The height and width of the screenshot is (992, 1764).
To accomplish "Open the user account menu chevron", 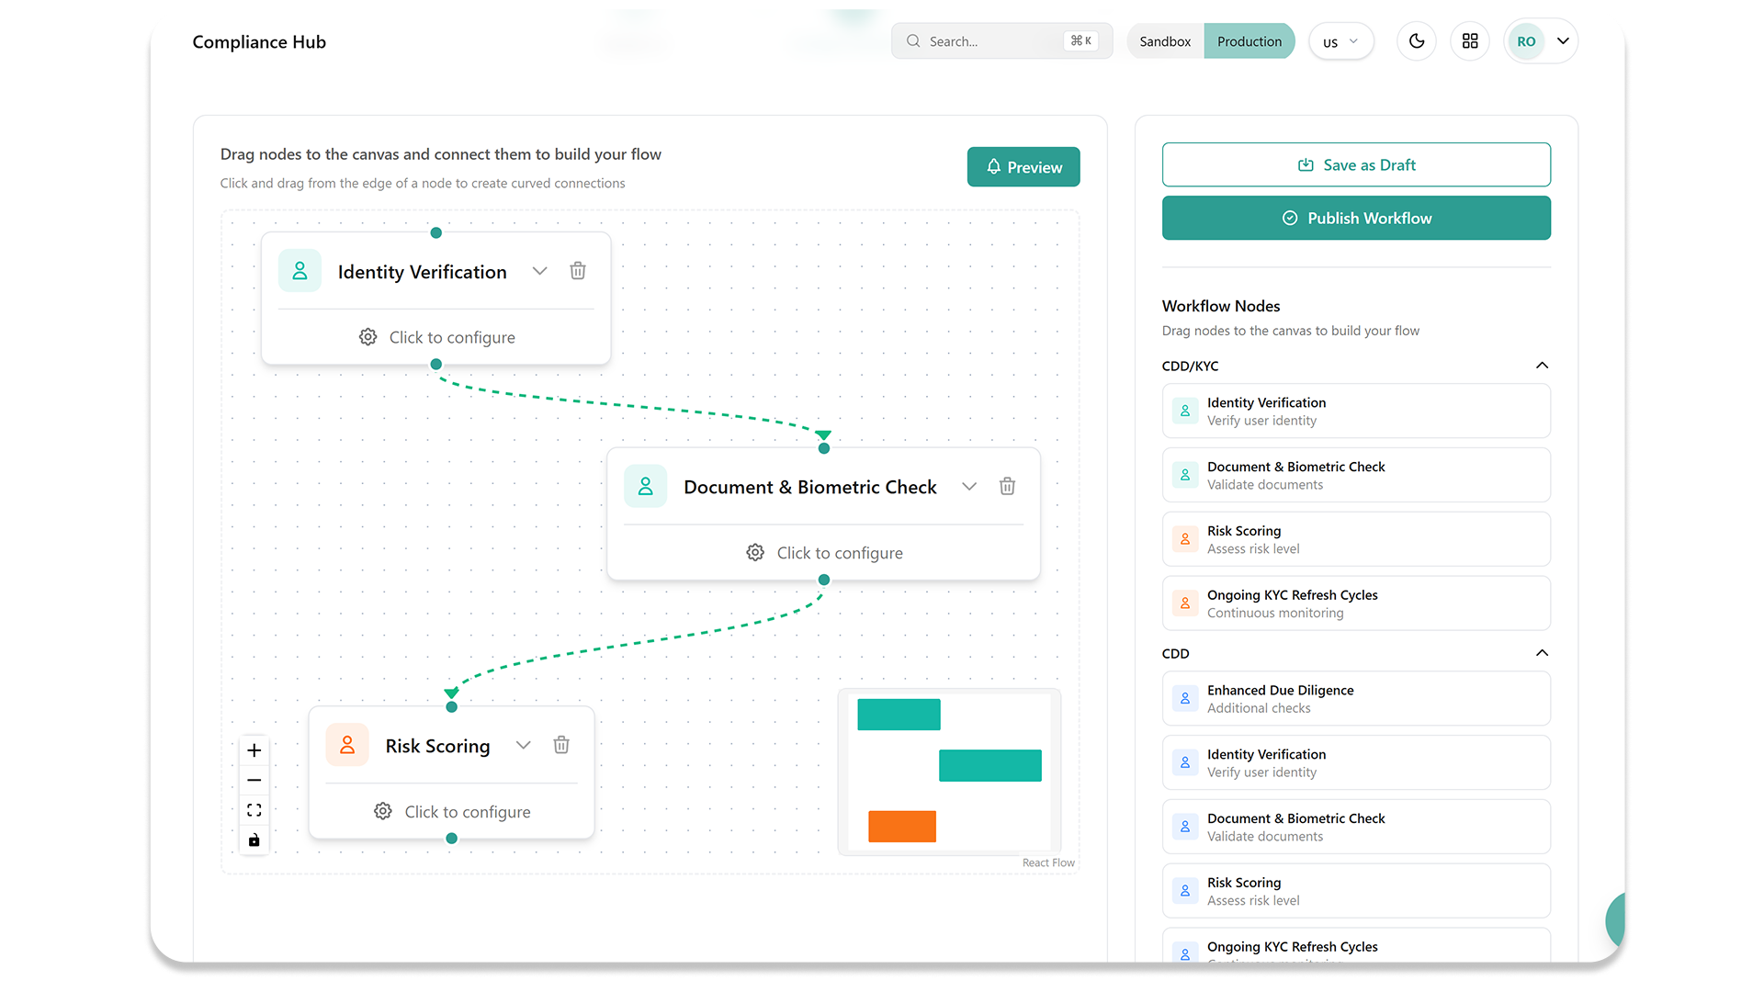I will click(x=1563, y=41).
